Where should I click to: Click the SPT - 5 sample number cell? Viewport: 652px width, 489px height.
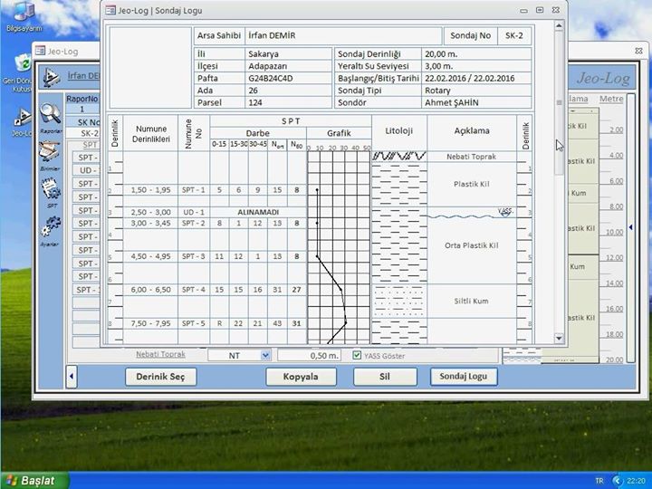[194, 323]
